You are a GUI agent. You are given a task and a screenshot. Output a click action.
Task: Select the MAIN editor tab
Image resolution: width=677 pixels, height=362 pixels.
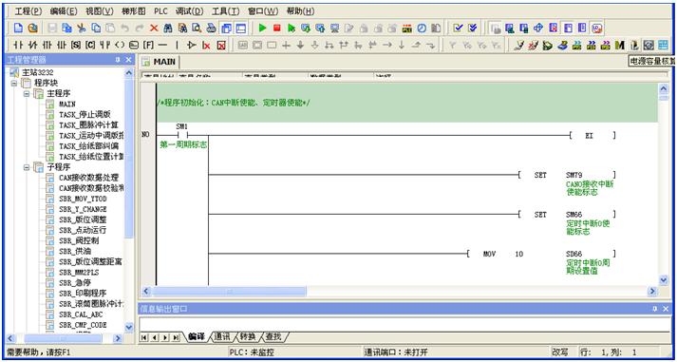160,62
